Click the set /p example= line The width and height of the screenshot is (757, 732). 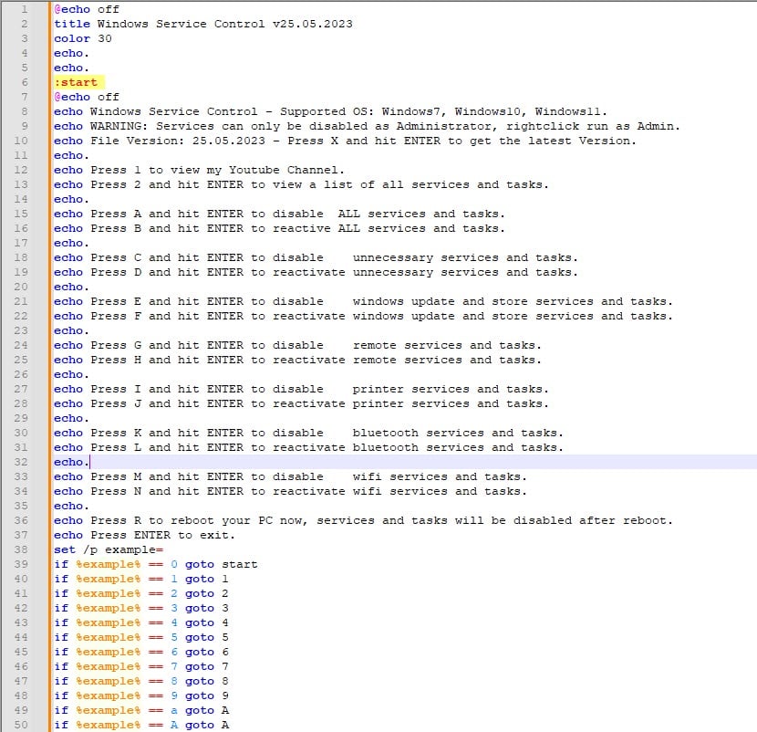[x=100, y=549]
